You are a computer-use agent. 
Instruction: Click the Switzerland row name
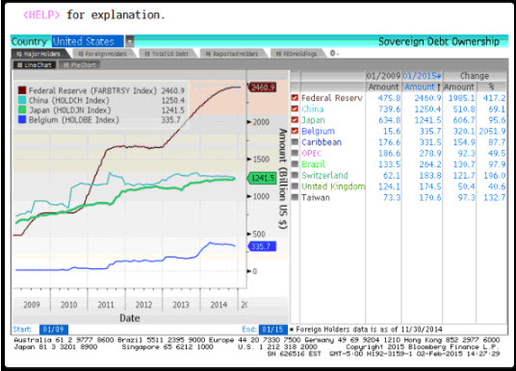tap(324, 175)
